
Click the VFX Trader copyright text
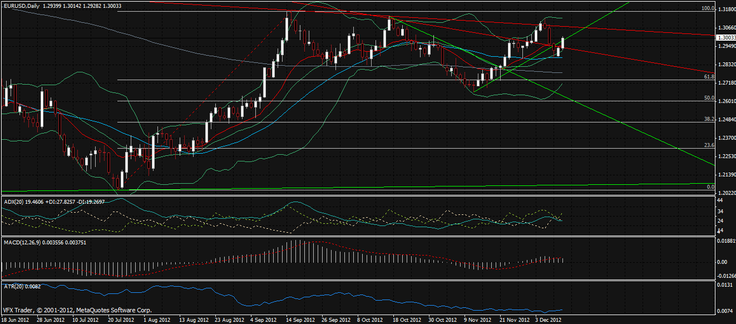(77, 310)
